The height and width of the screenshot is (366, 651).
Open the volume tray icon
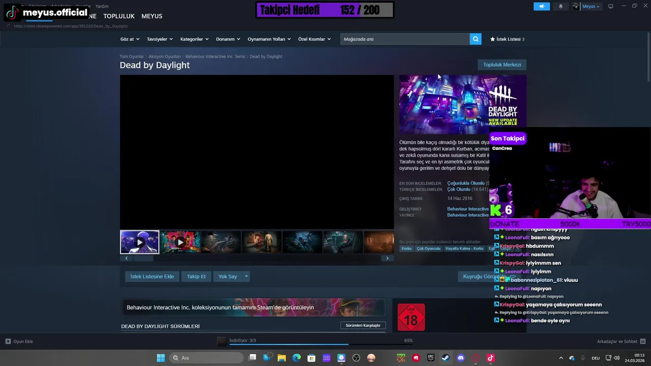[x=616, y=358]
